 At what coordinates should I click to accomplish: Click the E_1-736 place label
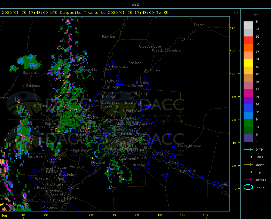point(186,39)
